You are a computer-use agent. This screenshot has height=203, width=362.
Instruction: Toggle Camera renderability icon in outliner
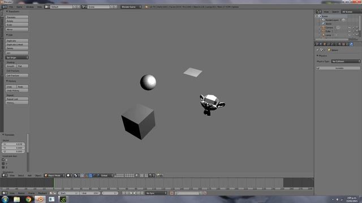click(357, 28)
